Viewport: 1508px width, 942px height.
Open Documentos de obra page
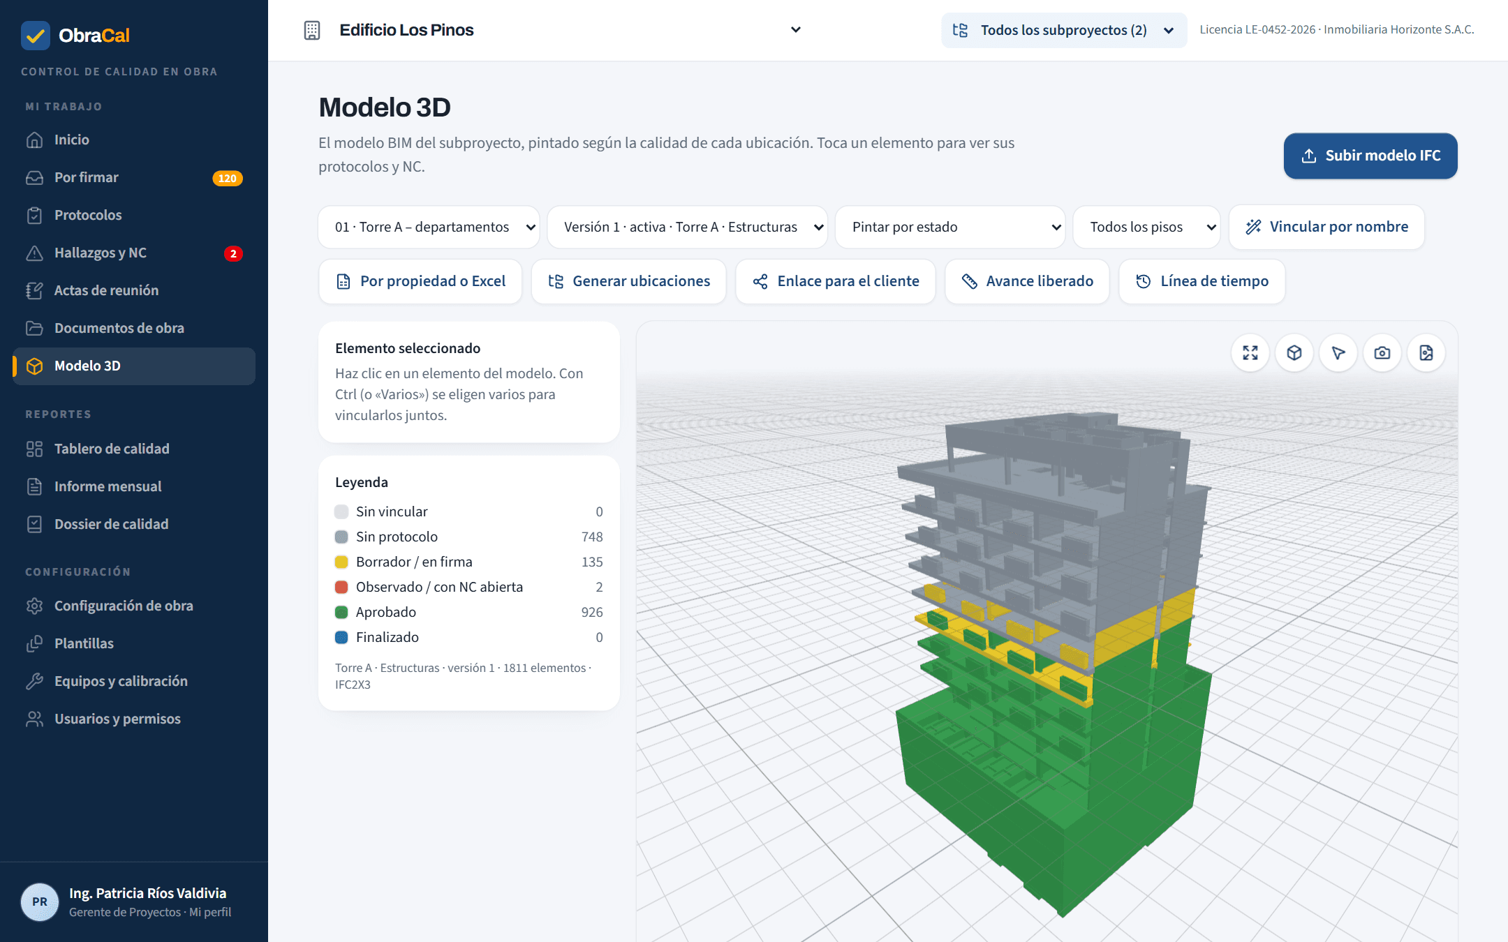click(134, 328)
